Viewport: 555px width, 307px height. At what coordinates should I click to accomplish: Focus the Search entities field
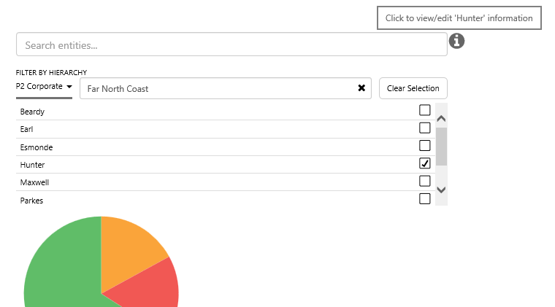click(x=231, y=44)
